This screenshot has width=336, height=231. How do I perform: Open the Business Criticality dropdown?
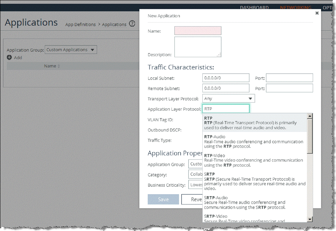point(195,185)
